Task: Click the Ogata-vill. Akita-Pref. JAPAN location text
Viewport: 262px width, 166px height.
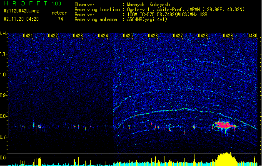Action: [186, 10]
